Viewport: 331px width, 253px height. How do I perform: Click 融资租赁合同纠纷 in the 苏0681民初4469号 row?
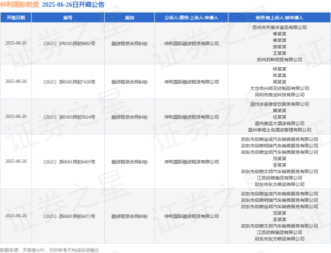click(130, 162)
